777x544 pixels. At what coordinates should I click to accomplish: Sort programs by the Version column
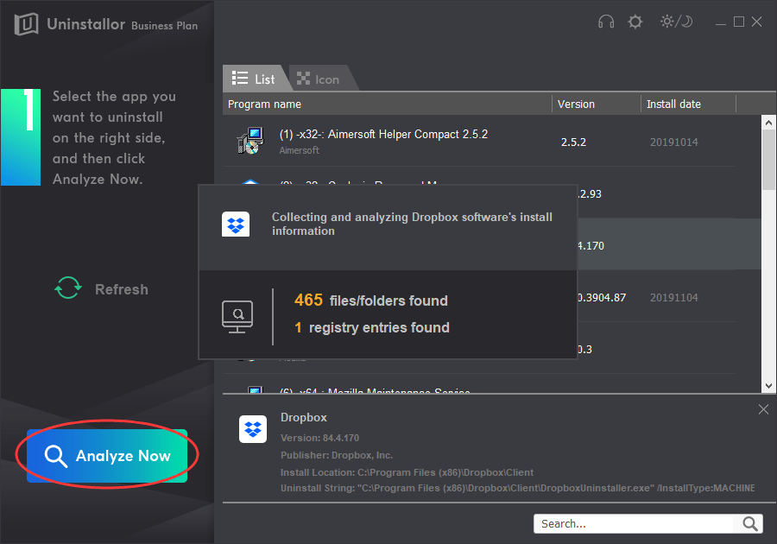[x=575, y=104]
